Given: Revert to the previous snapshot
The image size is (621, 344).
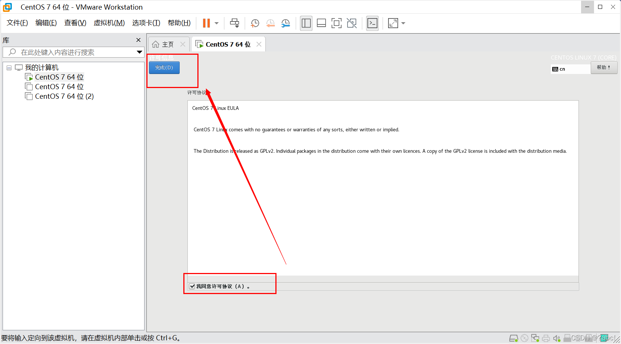Looking at the screenshot, I should [270, 23].
